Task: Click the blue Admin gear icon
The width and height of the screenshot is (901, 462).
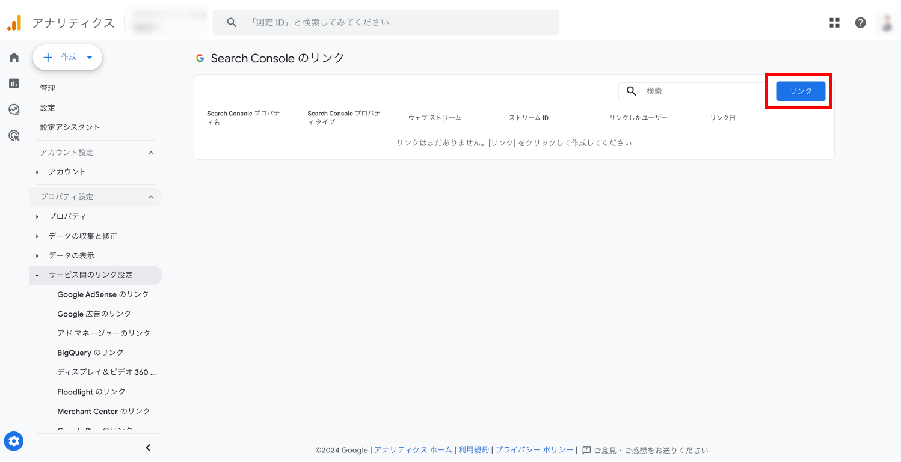Action: tap(14, 442)
